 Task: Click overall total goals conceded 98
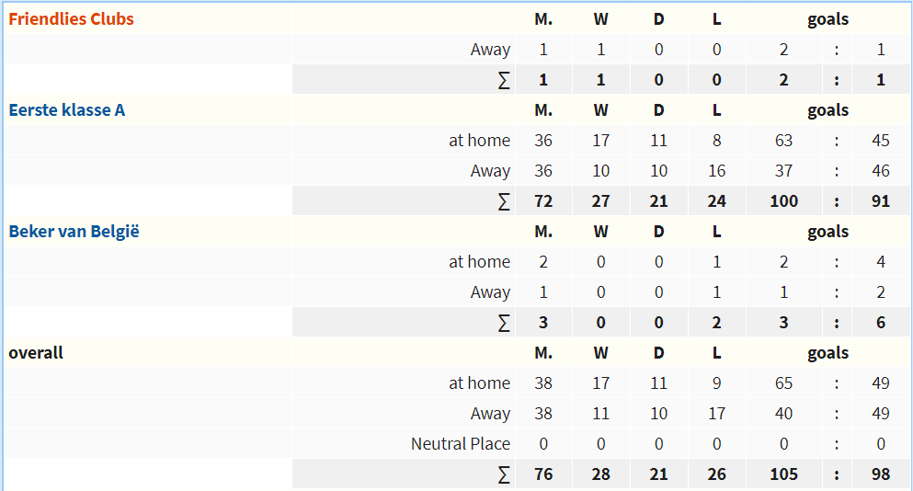click(881, 474)
